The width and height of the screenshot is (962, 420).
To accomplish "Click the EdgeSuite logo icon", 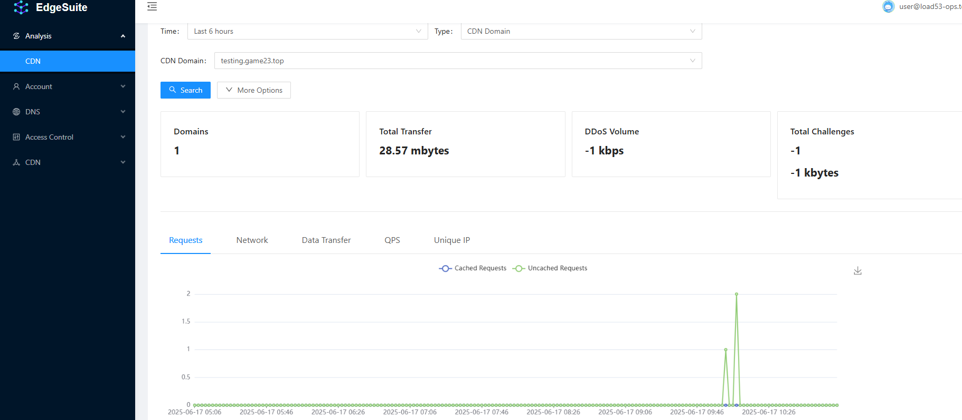I will tap(21, 7).
